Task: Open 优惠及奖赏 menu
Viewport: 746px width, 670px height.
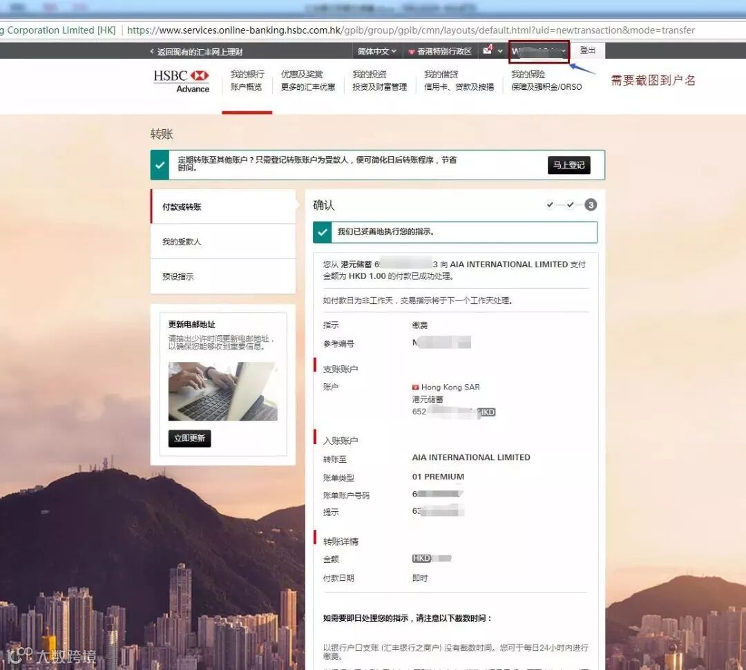Action: pyautogui.click(x=308, y=80)
